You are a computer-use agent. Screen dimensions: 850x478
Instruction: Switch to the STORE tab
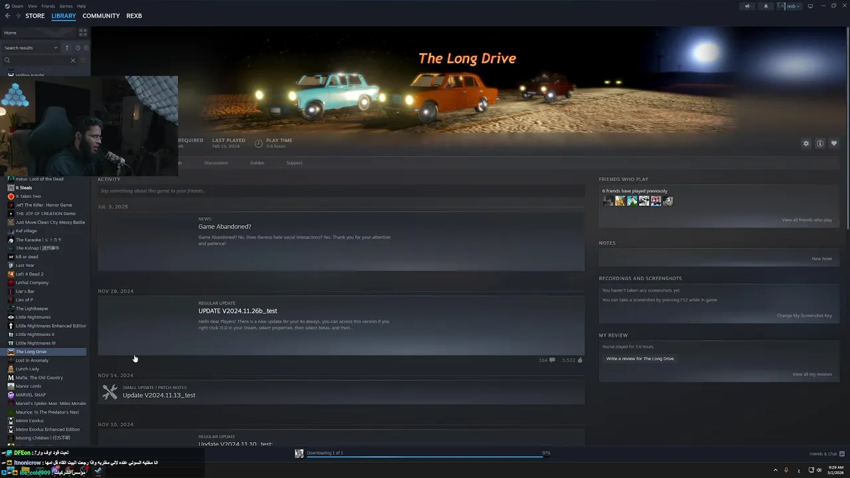pyautogui.click(x=35, y=16)
